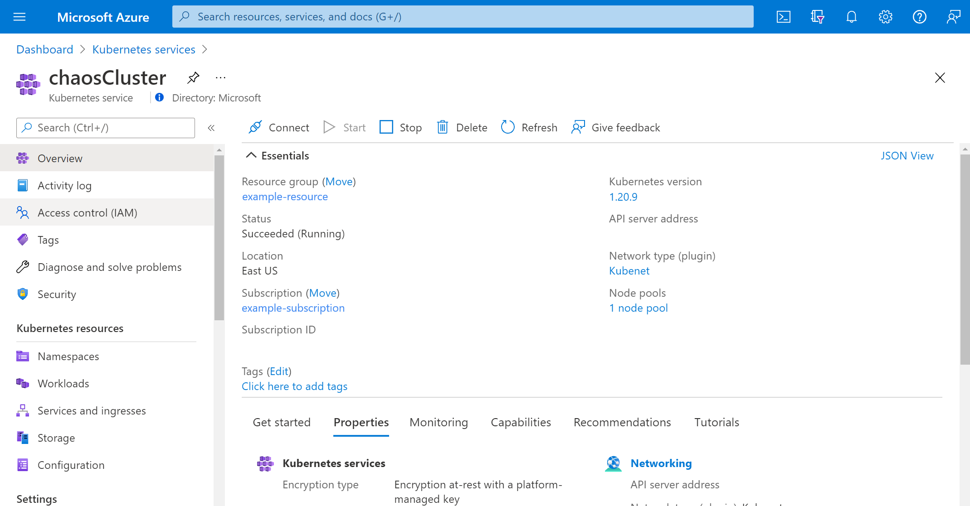Click the 1 node pool link

638,308
